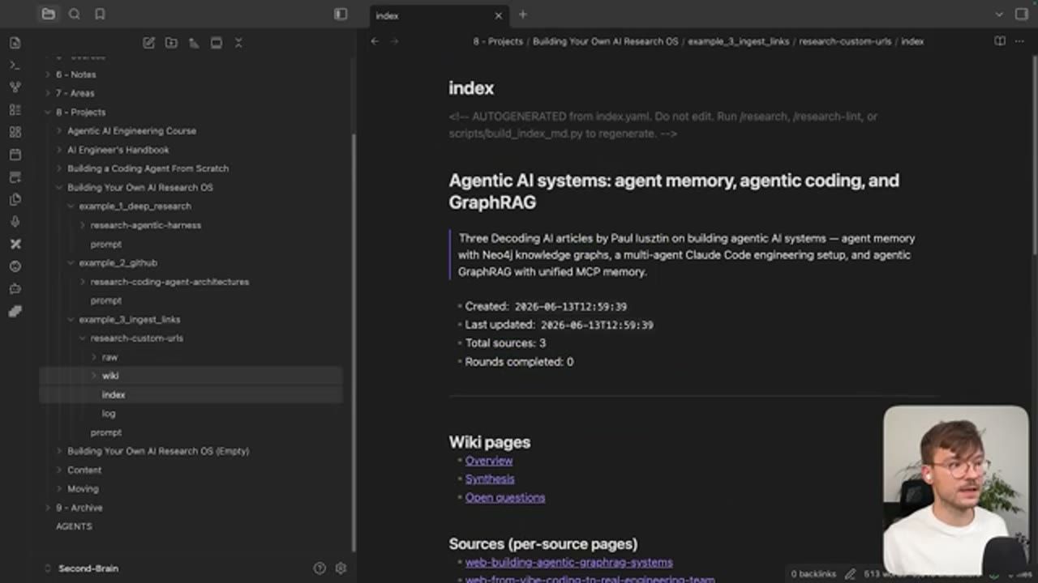
Task: Open the tab list dropdown arrow
Action: pos(999,15)
